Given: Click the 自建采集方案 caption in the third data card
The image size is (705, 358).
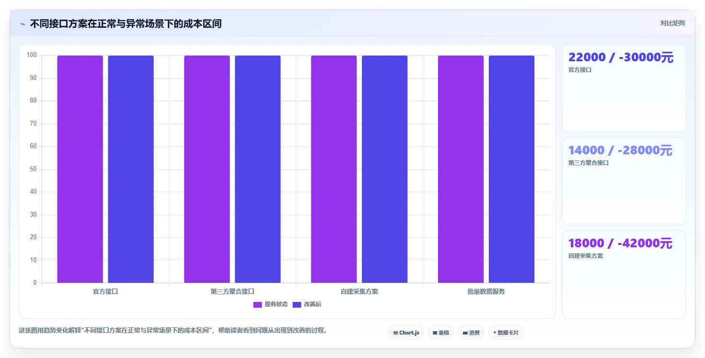Looking at the screenshot, I should pos(586,256).
